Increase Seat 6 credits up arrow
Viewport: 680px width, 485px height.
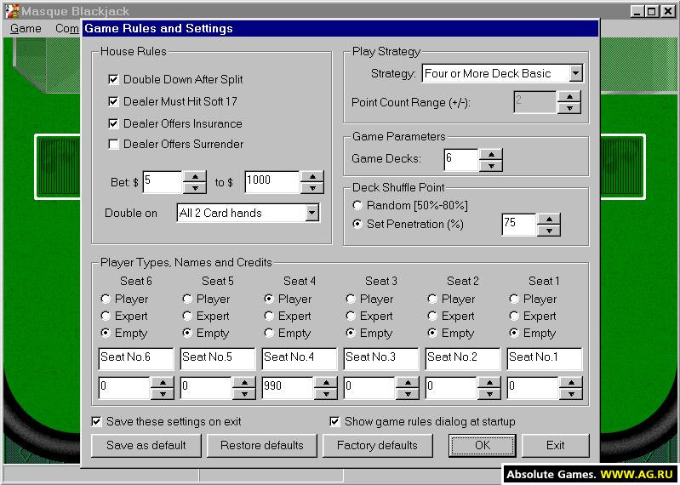coord(163,383)
